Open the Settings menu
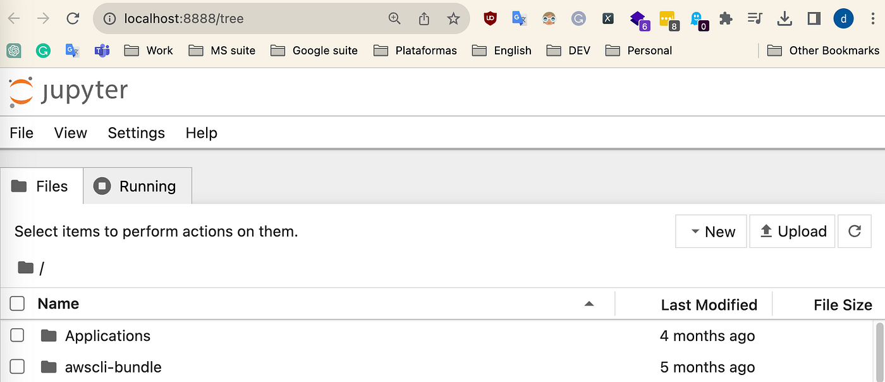 [136, 133]
